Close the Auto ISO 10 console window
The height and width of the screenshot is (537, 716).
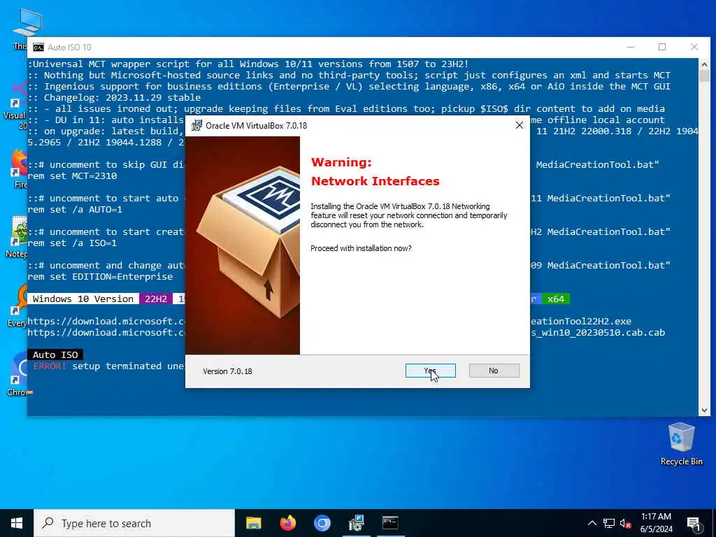pos(694,47)
